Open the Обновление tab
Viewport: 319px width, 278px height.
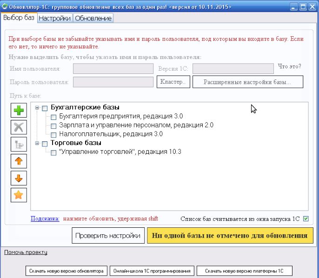(x=93, y=18)
